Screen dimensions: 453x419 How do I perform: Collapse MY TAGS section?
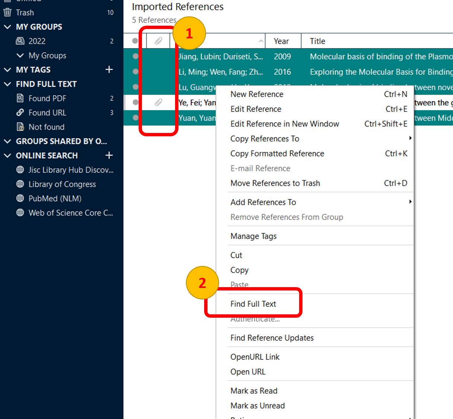[x=7, y=70]
